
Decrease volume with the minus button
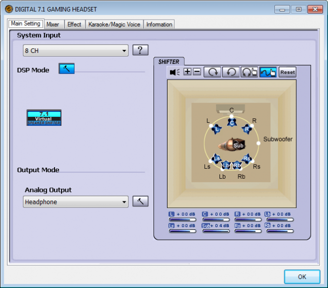[x=197, y=72]
